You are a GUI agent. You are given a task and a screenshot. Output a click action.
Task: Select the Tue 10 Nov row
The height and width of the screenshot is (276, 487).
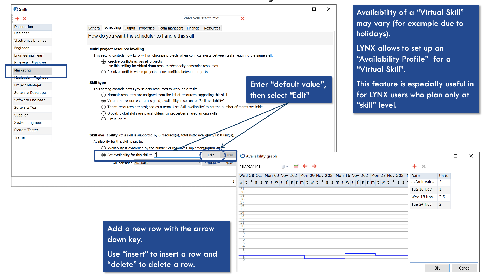430,190
